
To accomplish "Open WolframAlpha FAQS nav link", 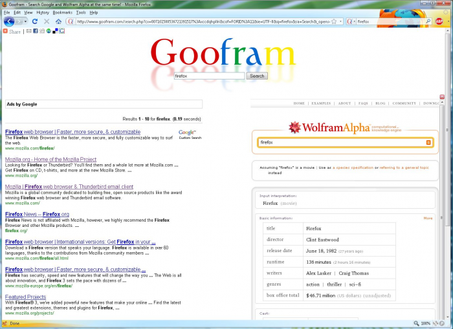I will tap(363, 103).
